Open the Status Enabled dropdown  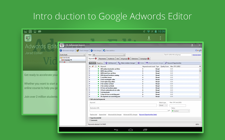180,111
